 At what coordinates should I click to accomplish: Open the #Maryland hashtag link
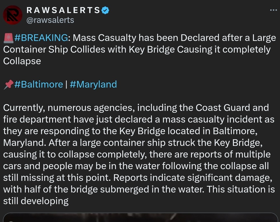click(x=93, y=84)
